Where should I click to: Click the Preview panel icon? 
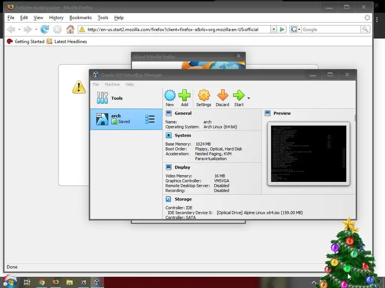268,113
